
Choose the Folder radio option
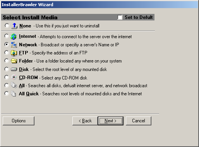click(7, 61)
